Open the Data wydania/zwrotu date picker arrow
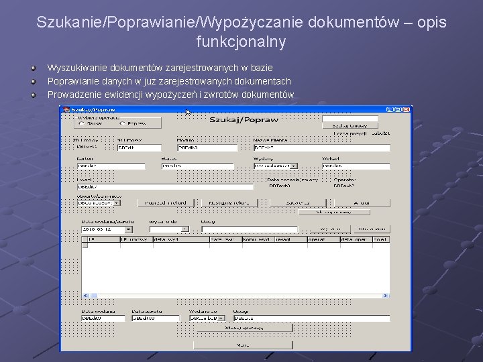The height and width of the screenshot is (362, 483). point(128,229)
